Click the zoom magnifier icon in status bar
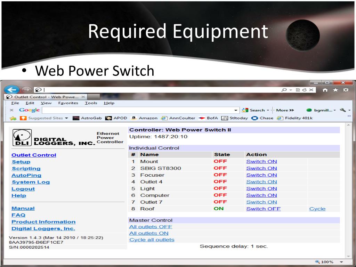The height and width of the screenshot is (267, 356). (x=317, y=262)
